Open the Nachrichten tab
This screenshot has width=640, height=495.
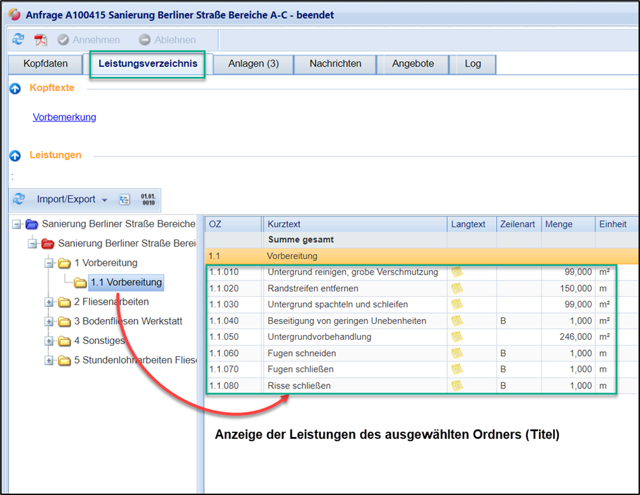pos(335,64)
